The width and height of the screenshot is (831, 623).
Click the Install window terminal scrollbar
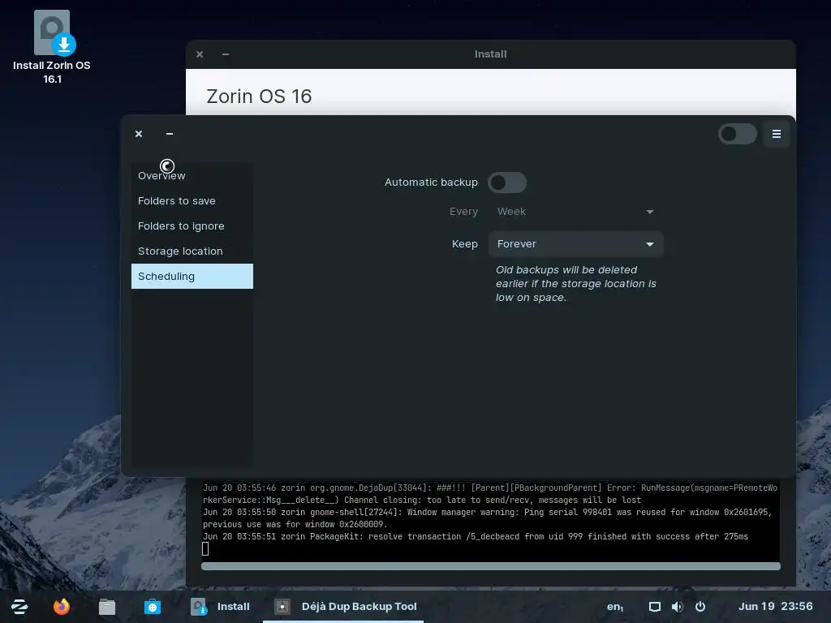(x=491, y=566)
